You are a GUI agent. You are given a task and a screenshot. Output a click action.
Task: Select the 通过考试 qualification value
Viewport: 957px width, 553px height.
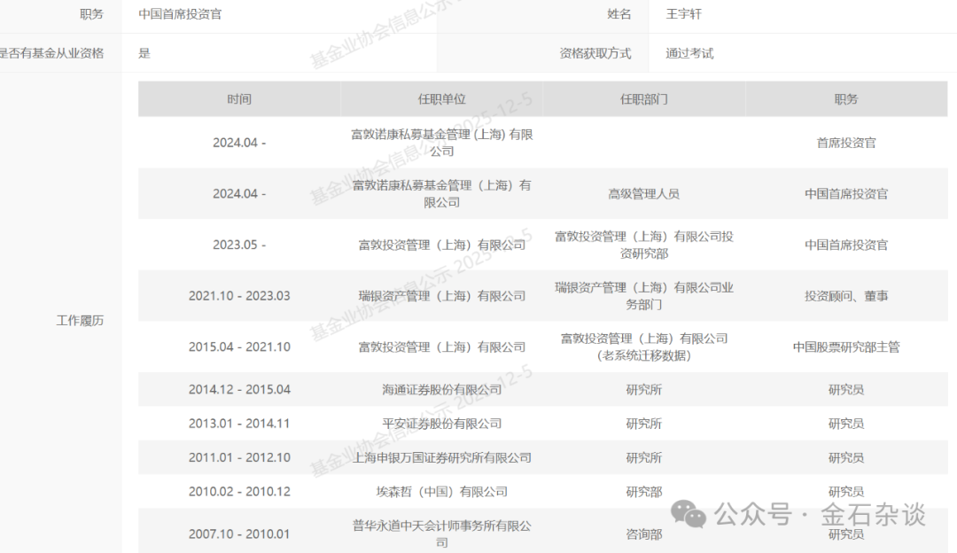(x=689, y=53)
